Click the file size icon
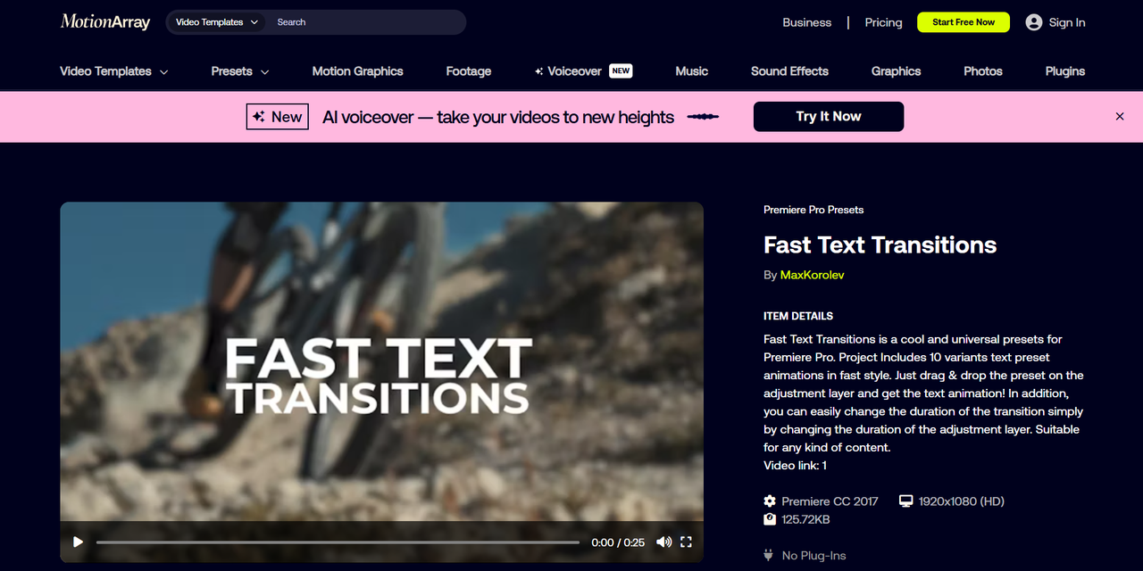This screenshot has width=1143, height=571. point(770,519)
